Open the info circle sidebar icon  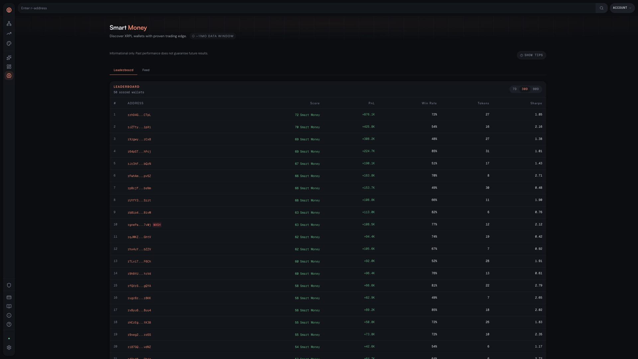(9, 315)
